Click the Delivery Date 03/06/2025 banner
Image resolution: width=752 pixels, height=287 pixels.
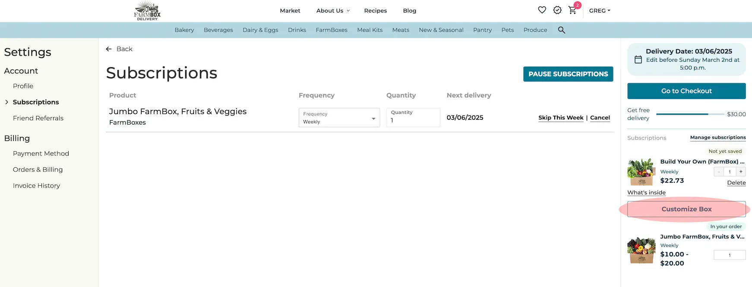pyautogui.click(x=686, y=59)
